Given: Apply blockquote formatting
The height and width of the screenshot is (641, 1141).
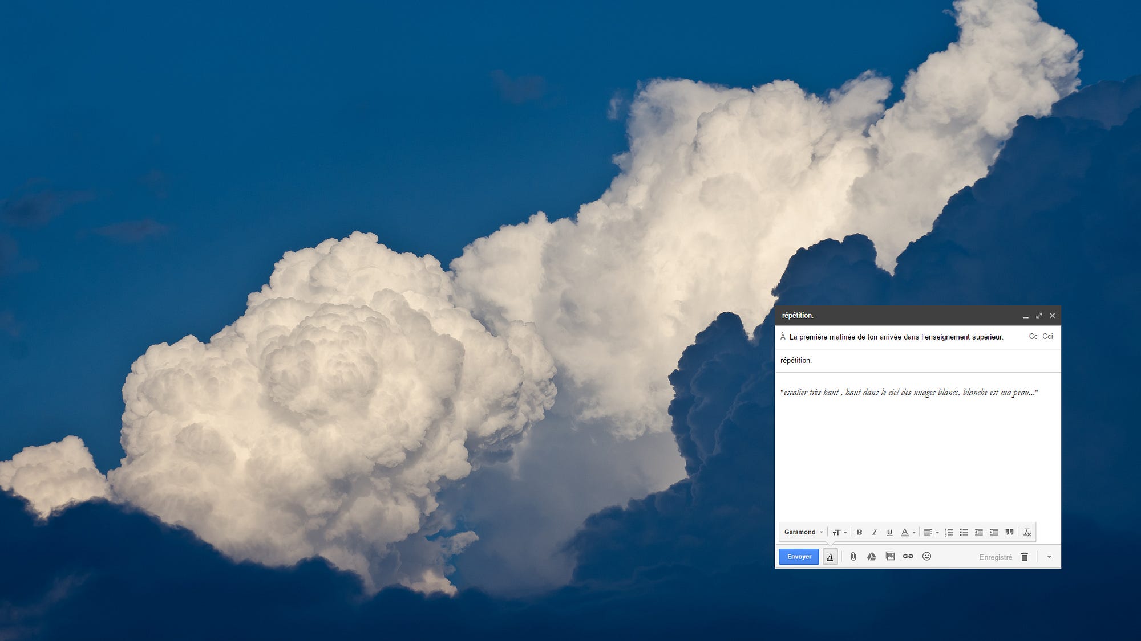Looking at the screenshot, I should tap(1009, 532).
